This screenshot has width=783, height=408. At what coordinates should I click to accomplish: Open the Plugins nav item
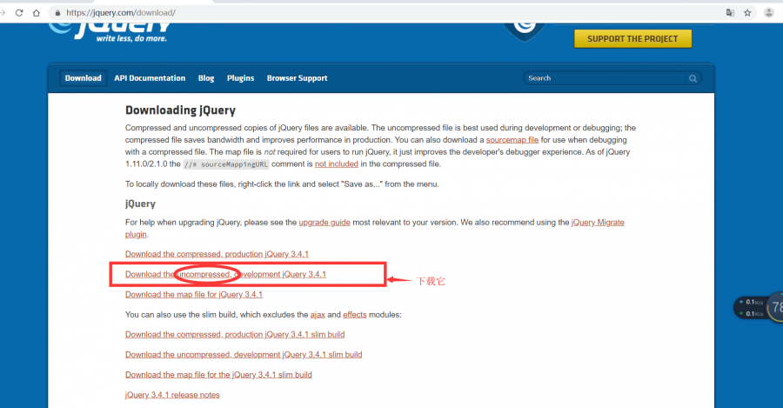tap(241, 78)
